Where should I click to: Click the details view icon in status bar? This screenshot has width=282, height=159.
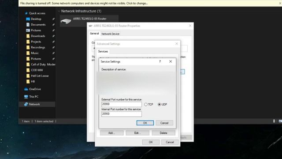click(274, 121)
